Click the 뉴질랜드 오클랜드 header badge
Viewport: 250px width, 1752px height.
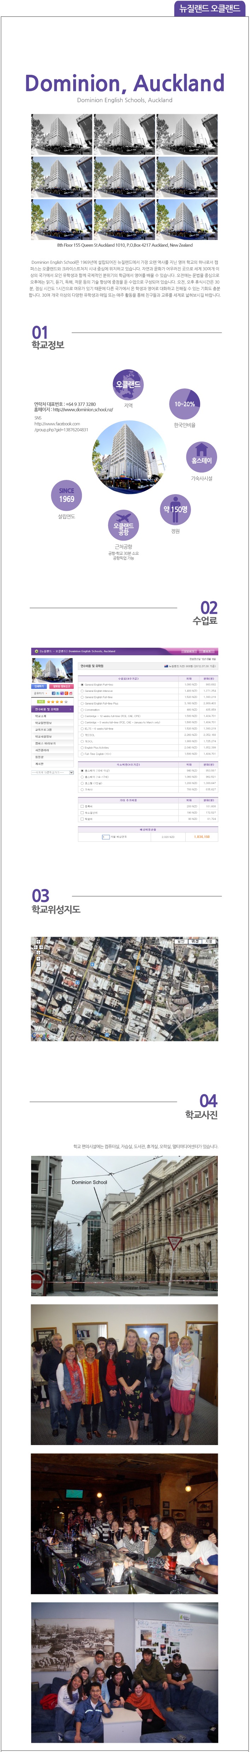click(209, 8)
